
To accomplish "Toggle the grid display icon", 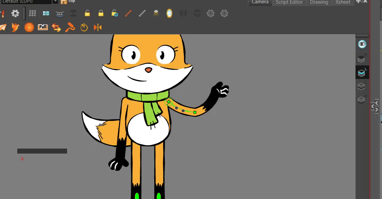I will point(32,14).
